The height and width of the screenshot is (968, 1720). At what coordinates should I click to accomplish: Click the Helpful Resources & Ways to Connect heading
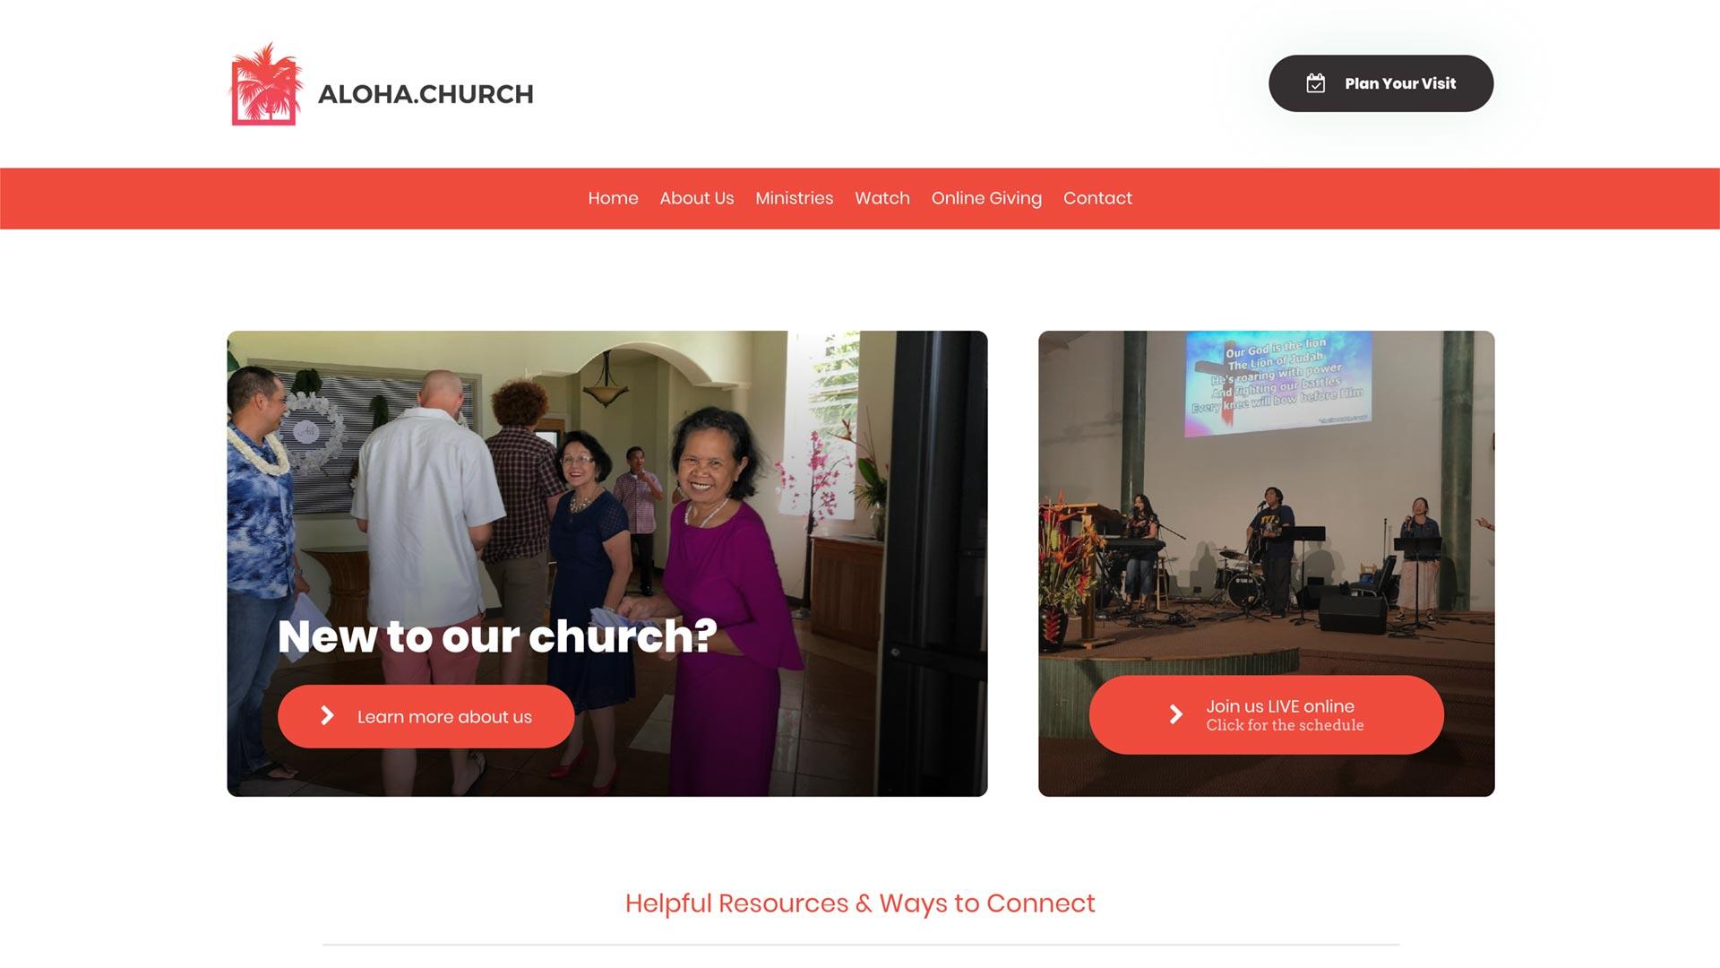pos(860,903)
